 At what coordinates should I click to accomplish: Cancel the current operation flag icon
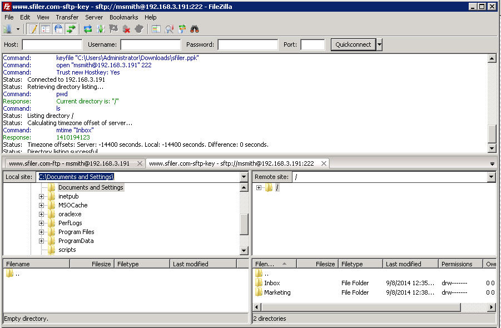[x=113, y=29]
